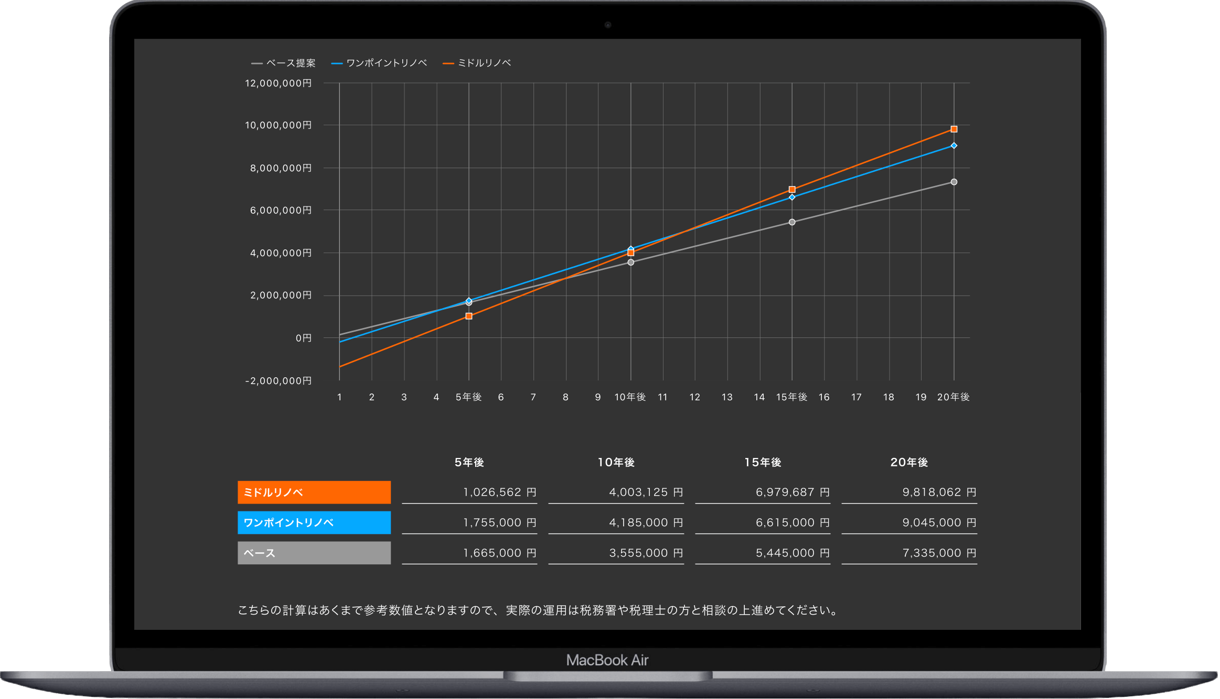
Task: Toggle ワンポイントリノベ legend entry
Action: [379, 63]
